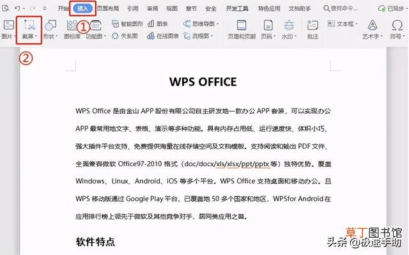Viewport: 409px width, 255px height.
Task: Click the 符号 omega symbol icon
Action: (397, 26)
